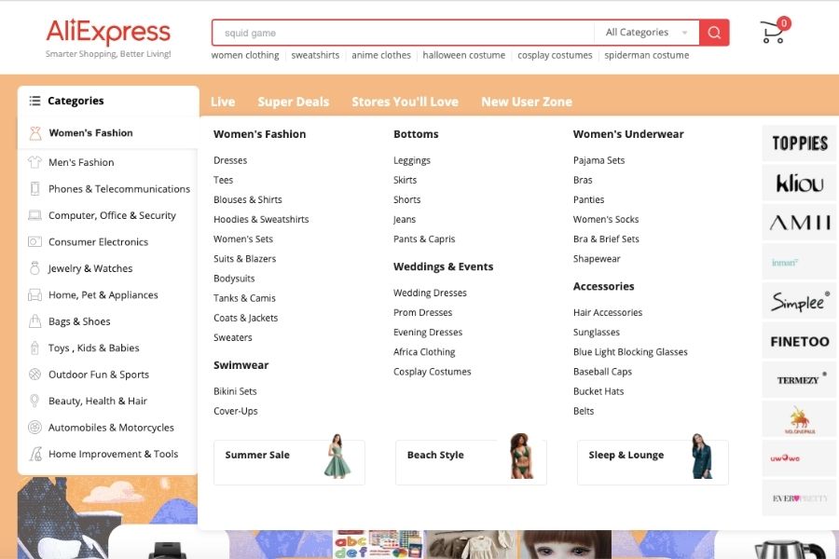
Task: Select the FINETOO brand logo
Action: [799, 342]
